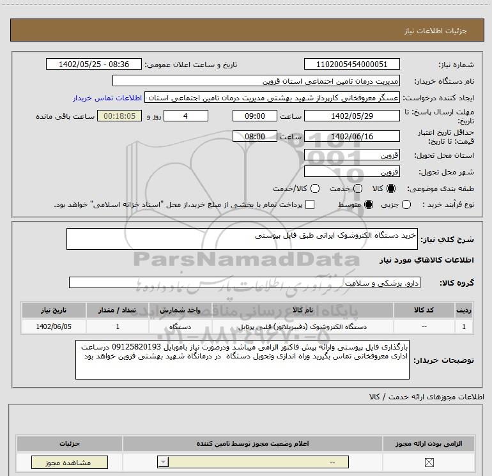Click the نام کالا column header
492x476 pixels.
click(303, 310)
